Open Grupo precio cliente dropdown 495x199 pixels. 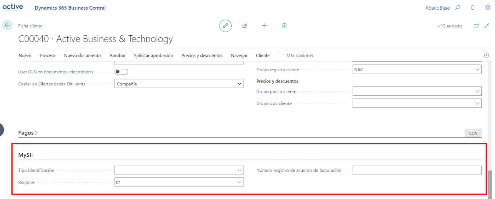(417, 92)
